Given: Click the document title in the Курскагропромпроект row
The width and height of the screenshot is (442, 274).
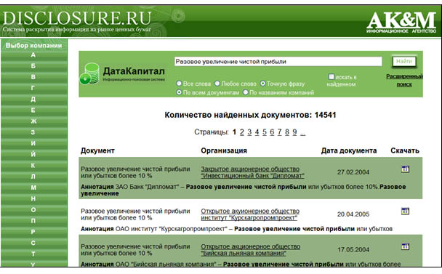Looking at the screenshot, I should [x=135, y=214].
